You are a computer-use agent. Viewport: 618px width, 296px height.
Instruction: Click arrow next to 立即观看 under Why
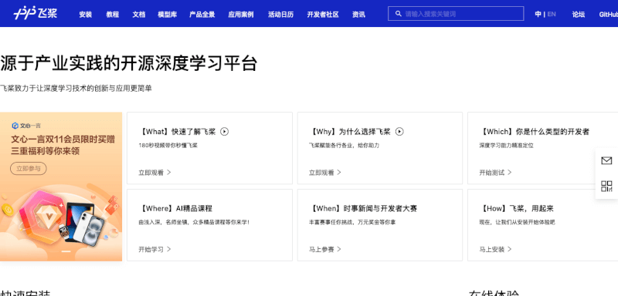(x=339, y=172)
